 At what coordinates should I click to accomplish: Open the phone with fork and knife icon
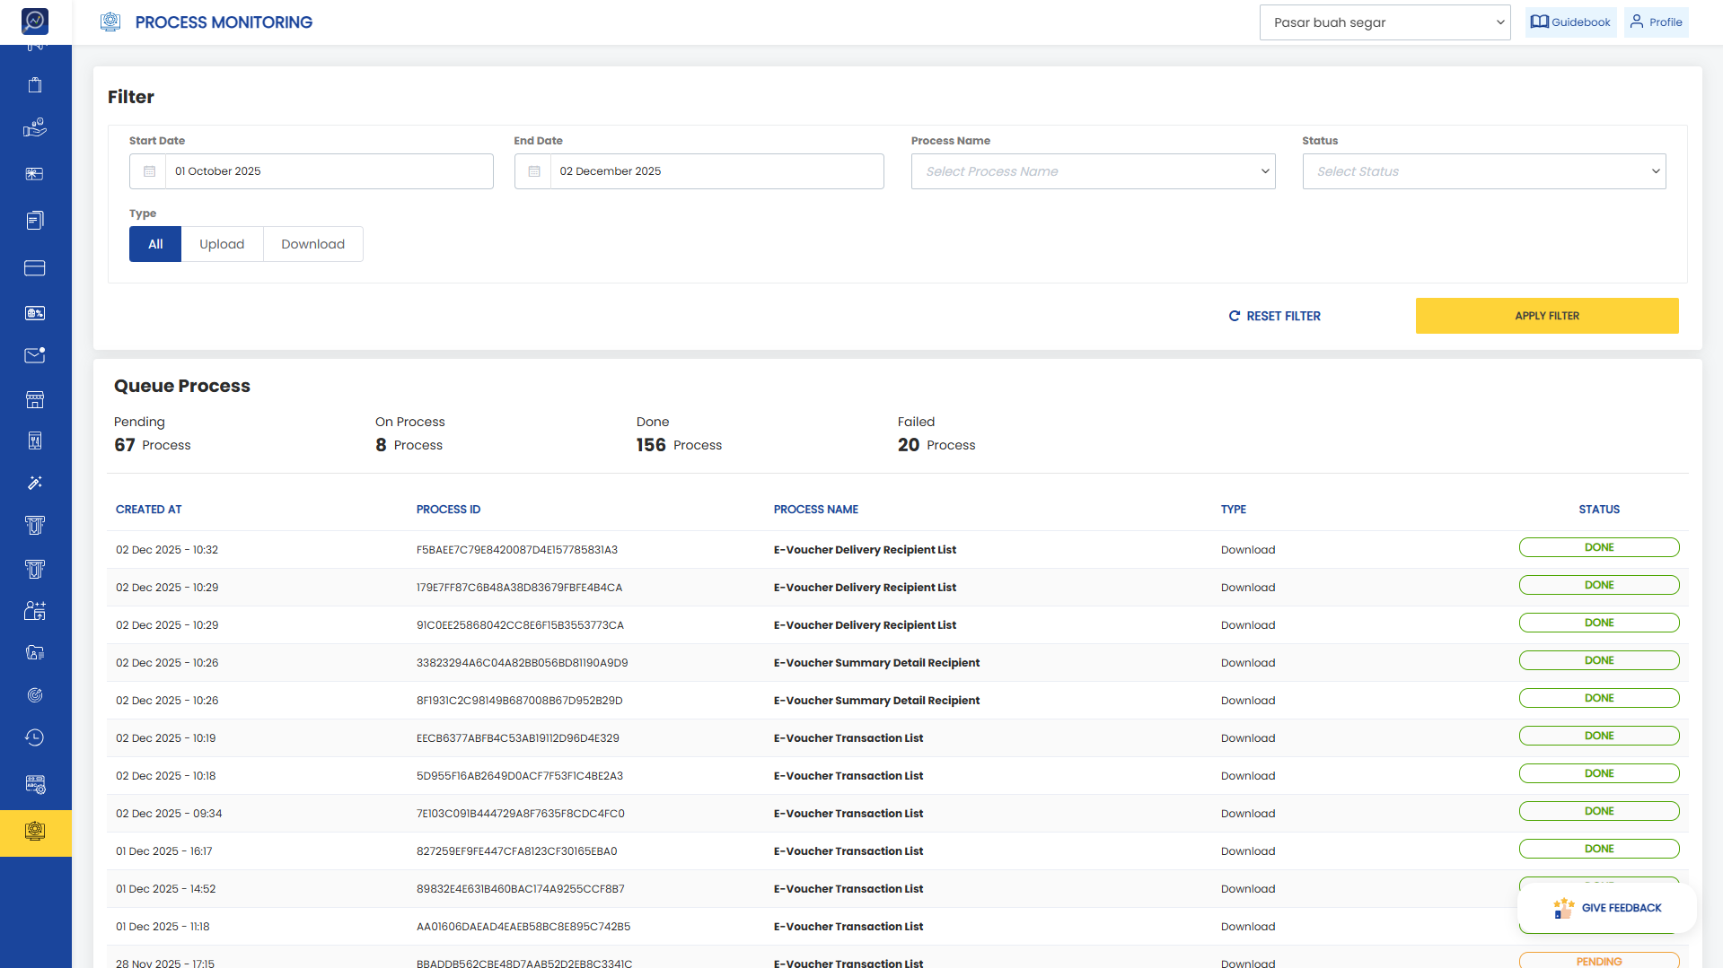[x=35, y=440]
